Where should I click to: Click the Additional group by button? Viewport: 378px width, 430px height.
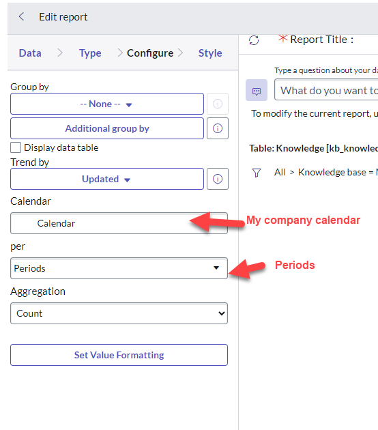[x=107, y=128]
